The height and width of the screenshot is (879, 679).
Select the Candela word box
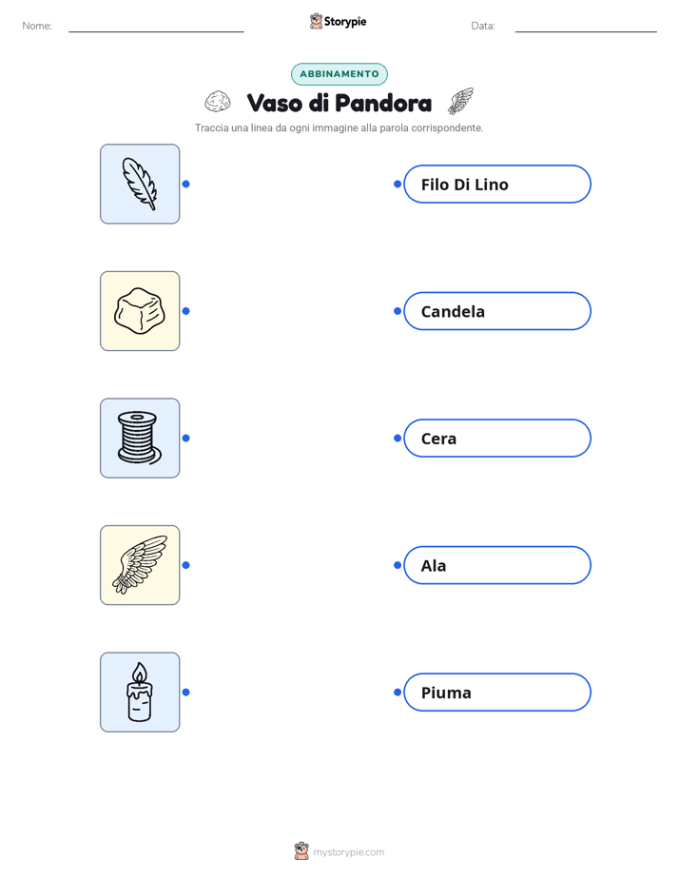pos(497,311)
